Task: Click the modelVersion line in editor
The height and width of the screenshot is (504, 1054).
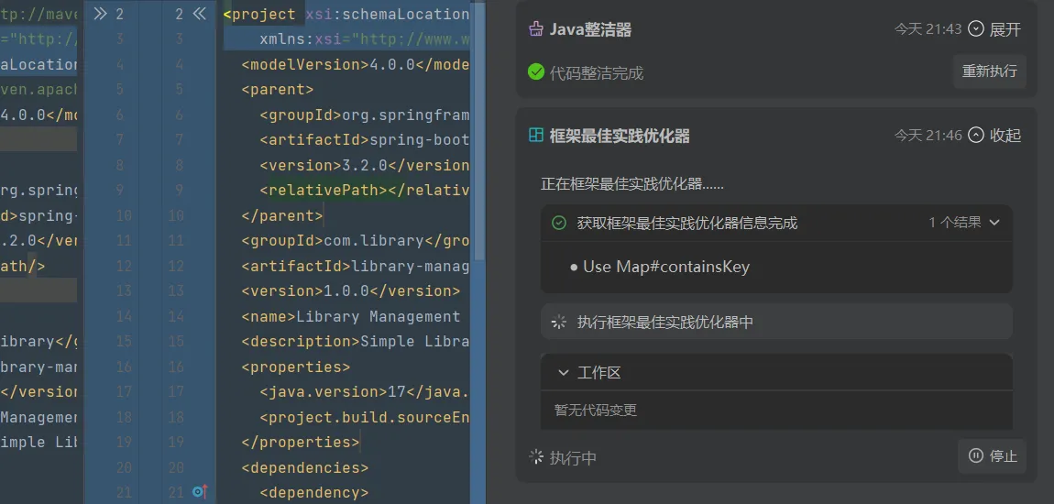Action: click(x=355, y=64)
